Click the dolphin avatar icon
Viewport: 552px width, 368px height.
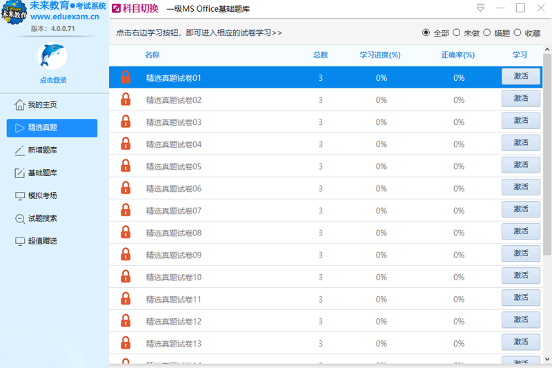point(53,57)
